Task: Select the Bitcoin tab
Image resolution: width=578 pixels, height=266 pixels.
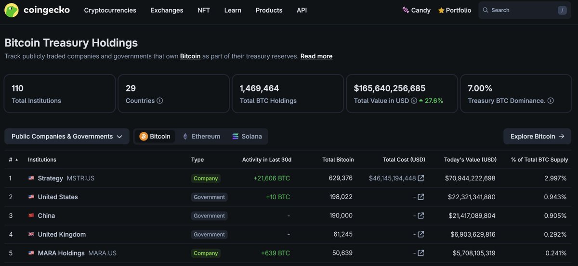Action: click(155, 137)
